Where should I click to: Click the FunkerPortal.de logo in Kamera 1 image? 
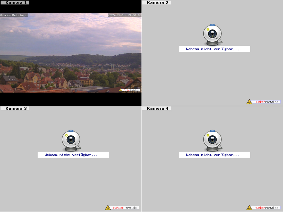(x=129, y=90)
